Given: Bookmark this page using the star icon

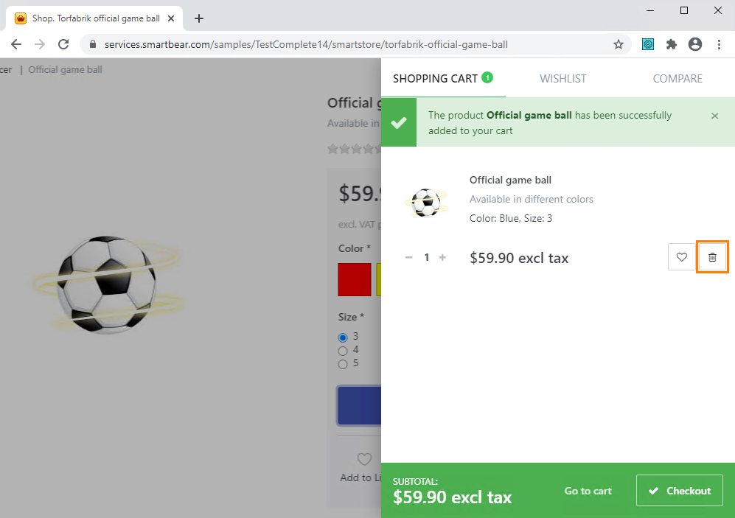Looking at the screenshot, I should click(x=618, y=44).
